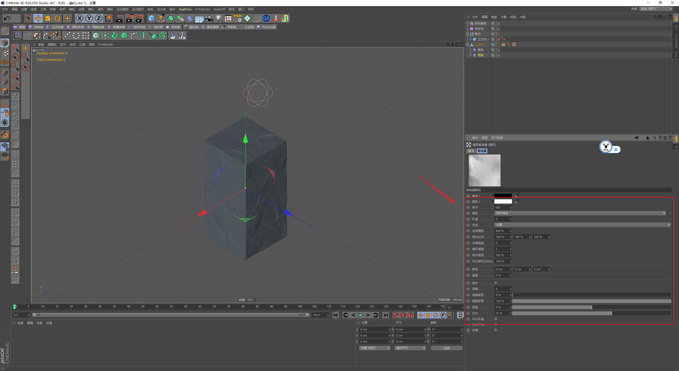Click the Camera object icon

tap(209, 18)
